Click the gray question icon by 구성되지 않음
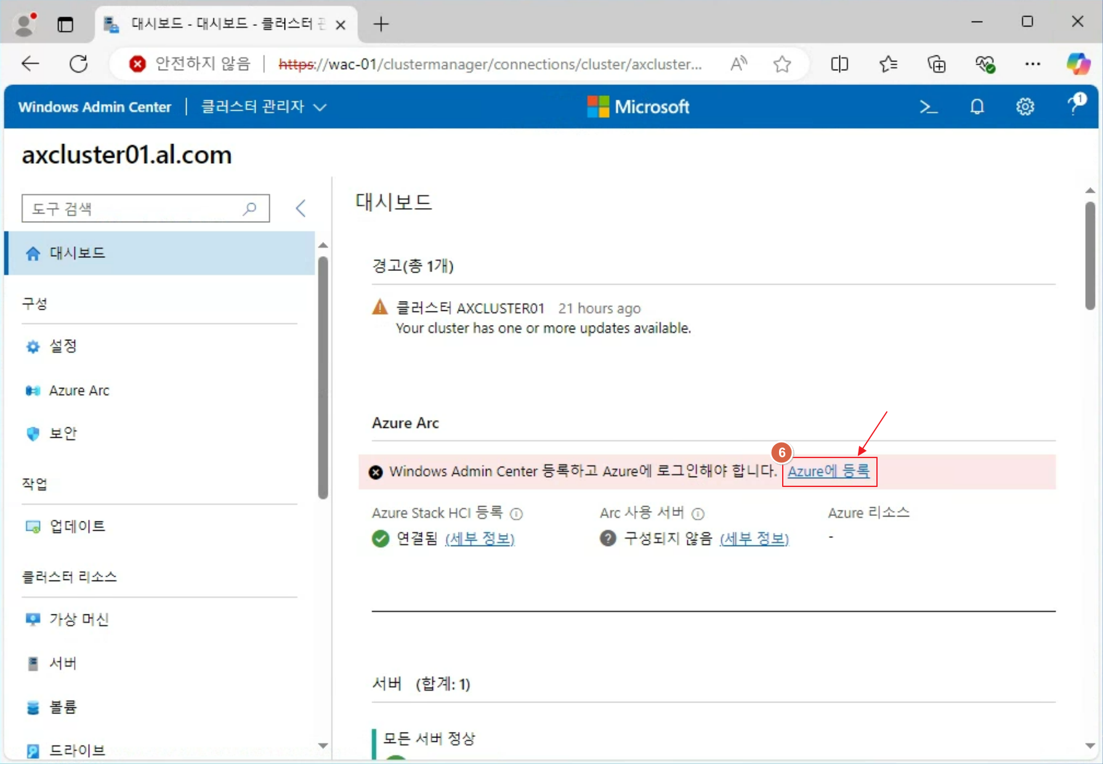 click(x=608, y=539)
